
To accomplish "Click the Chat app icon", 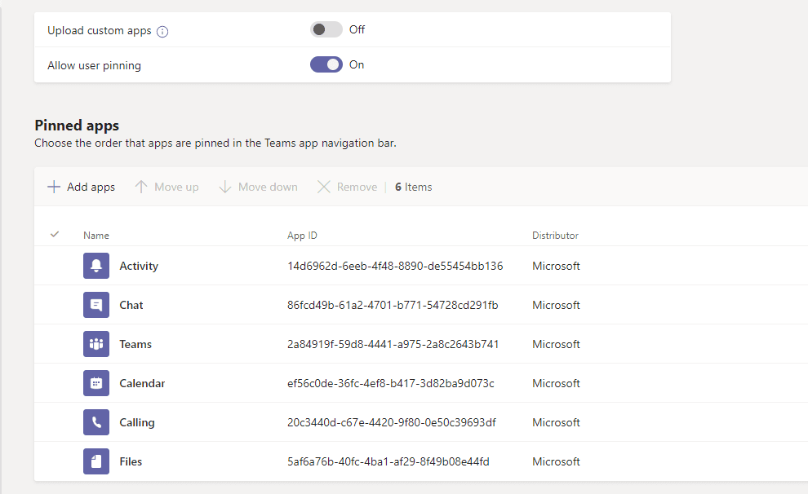I will click(96, 305).
